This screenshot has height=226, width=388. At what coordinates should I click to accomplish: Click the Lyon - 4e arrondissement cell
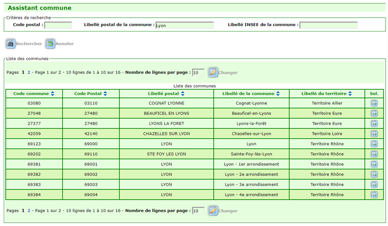click(251, 195)
